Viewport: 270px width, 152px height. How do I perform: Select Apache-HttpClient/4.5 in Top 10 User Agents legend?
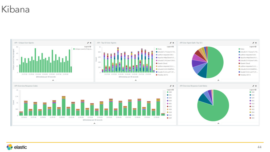166,58
